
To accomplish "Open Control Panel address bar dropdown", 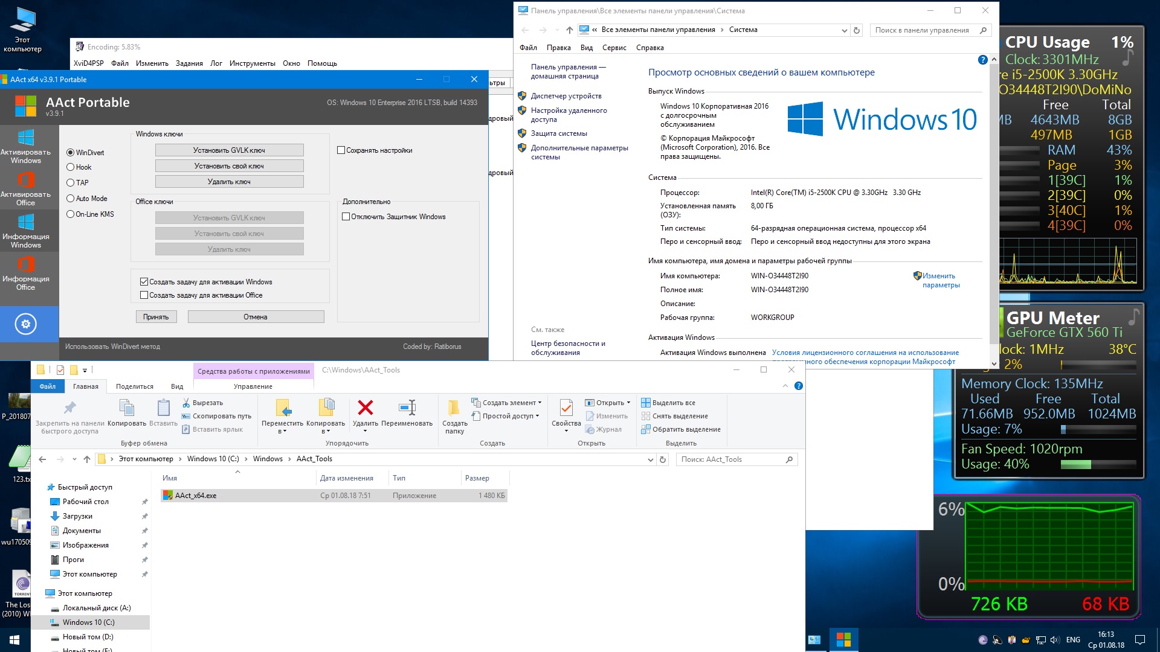I will [x=844, y=30].
